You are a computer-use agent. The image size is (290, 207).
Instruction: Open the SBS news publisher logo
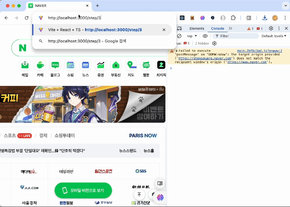click(x=141, y=171)
